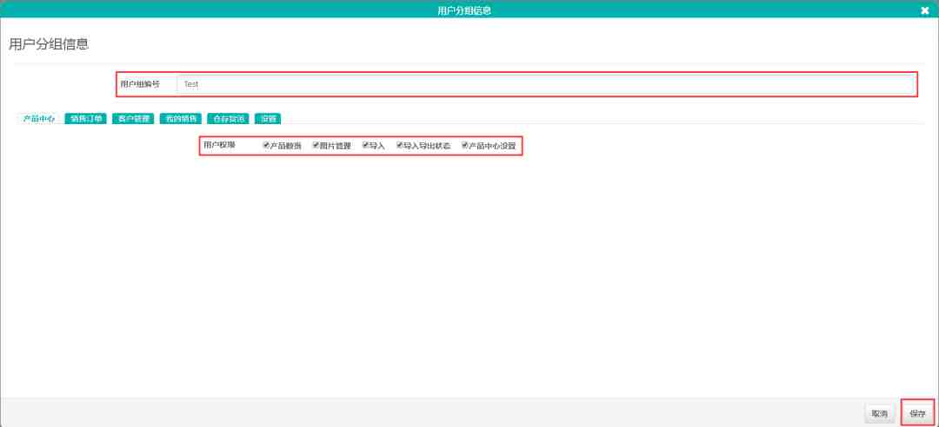Uncheck the 导入导出状态 checkbox

[399, 145]
